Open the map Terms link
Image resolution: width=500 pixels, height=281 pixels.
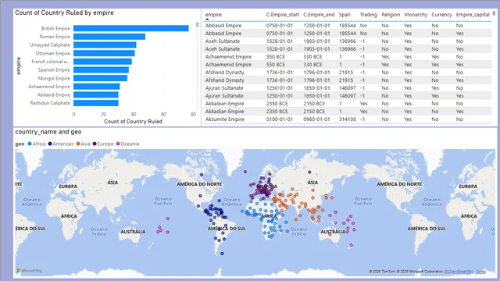point(480,272)
